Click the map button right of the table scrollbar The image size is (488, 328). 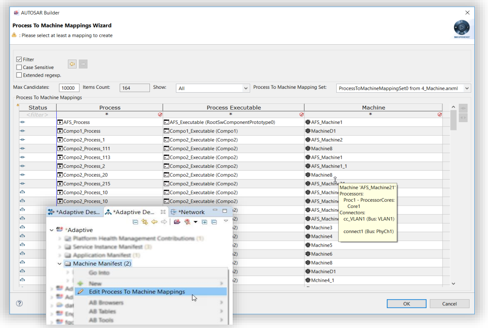click(x=463, y=108)
